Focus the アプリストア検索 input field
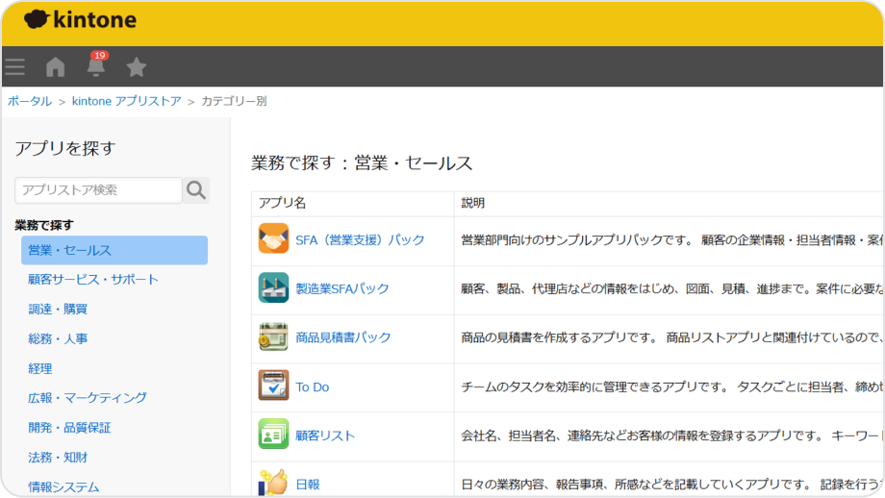Image resolution: width=885 pixels, height=498 pixels. pos(98,190)
